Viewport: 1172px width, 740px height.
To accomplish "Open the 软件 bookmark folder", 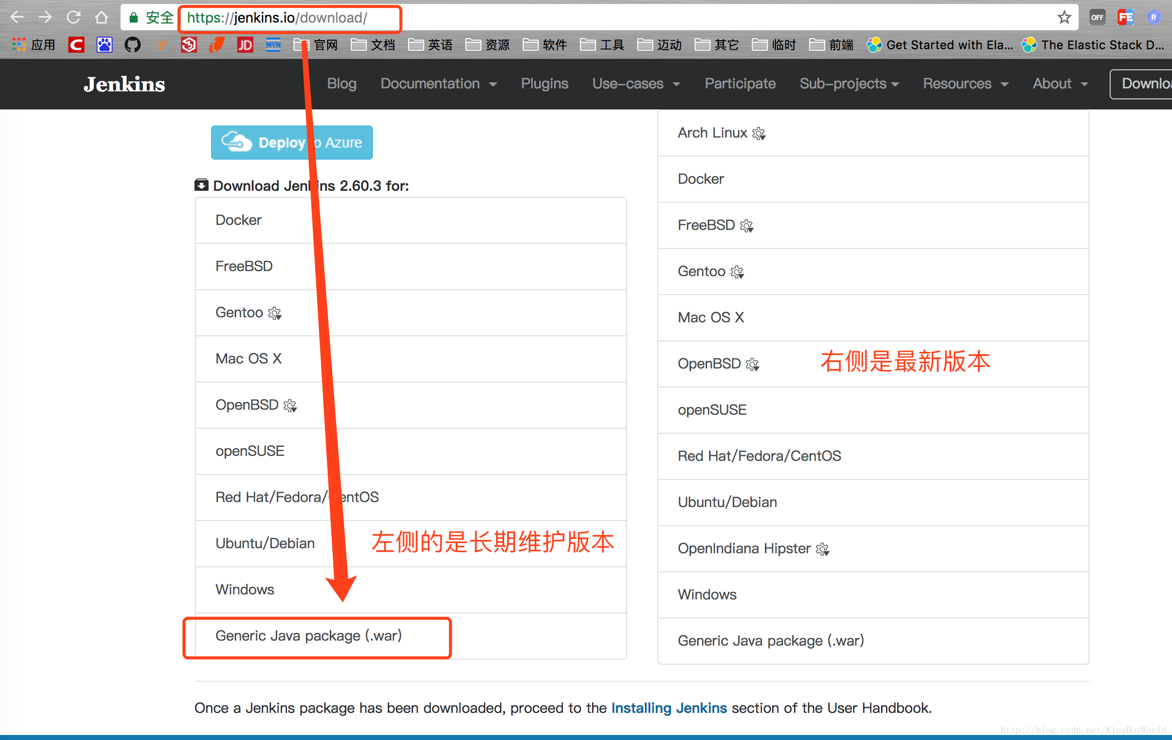I will tap(545, 45).
